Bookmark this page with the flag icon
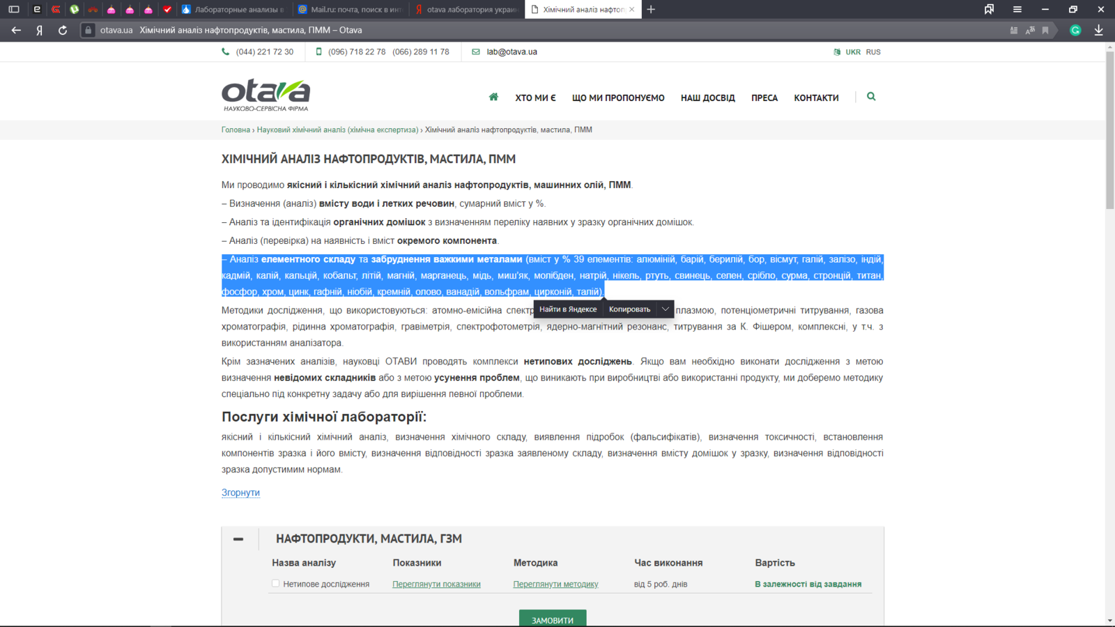The width and height of the screenshot is (1115, 627). (1045, 31)
